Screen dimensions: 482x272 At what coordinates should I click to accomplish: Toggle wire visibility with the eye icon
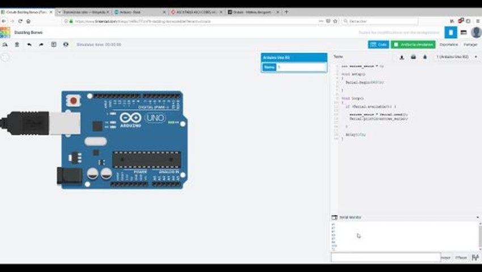pyautogui.click(x=66, y=45)
